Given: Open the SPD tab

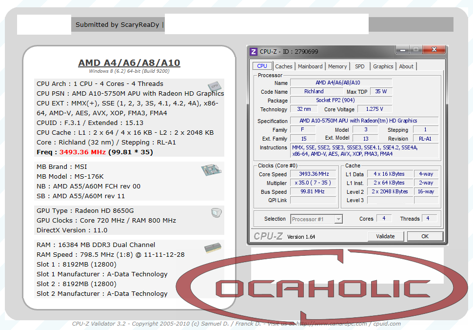Looking at the screenshot, I should tap(359, 66).
